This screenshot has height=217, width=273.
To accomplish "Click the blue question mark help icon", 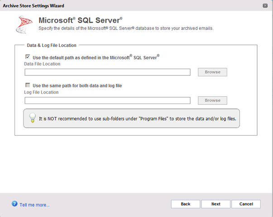I will [14, 203].
